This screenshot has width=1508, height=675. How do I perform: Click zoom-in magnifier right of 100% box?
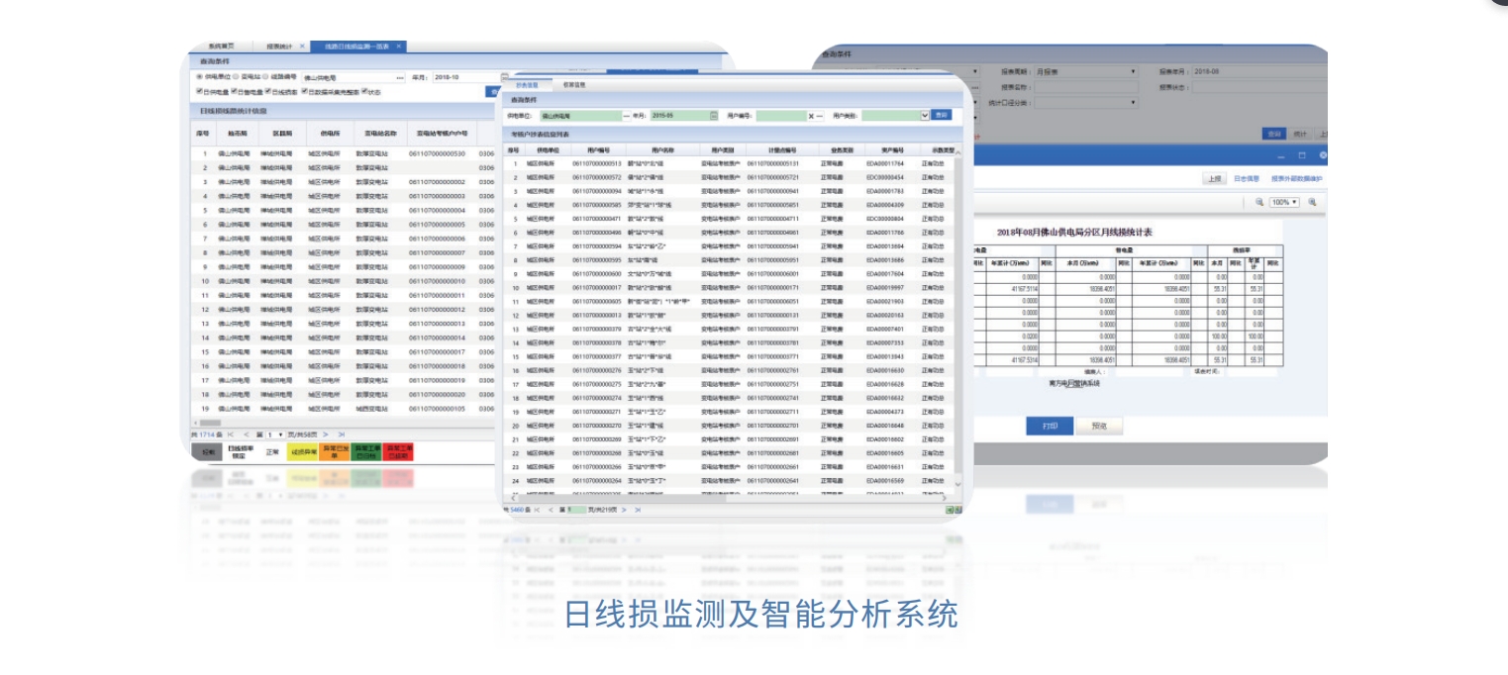click(1312, 202)
